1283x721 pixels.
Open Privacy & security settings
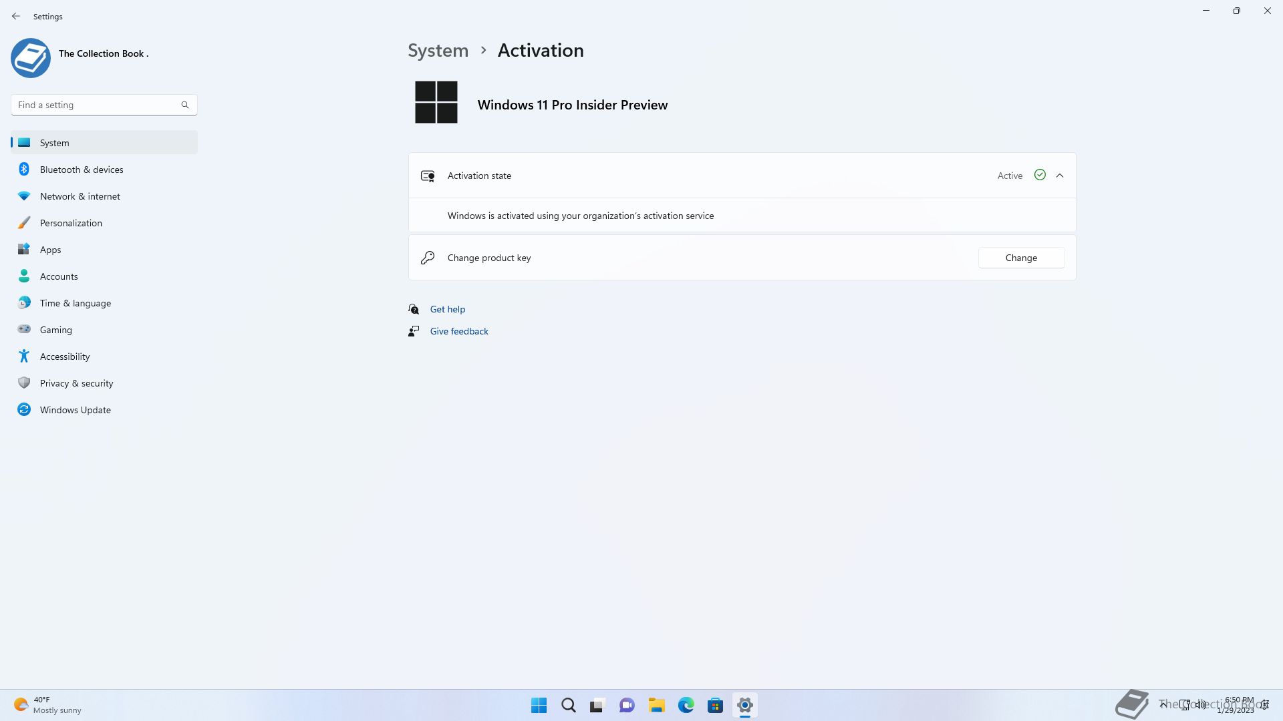click(76, 383)
